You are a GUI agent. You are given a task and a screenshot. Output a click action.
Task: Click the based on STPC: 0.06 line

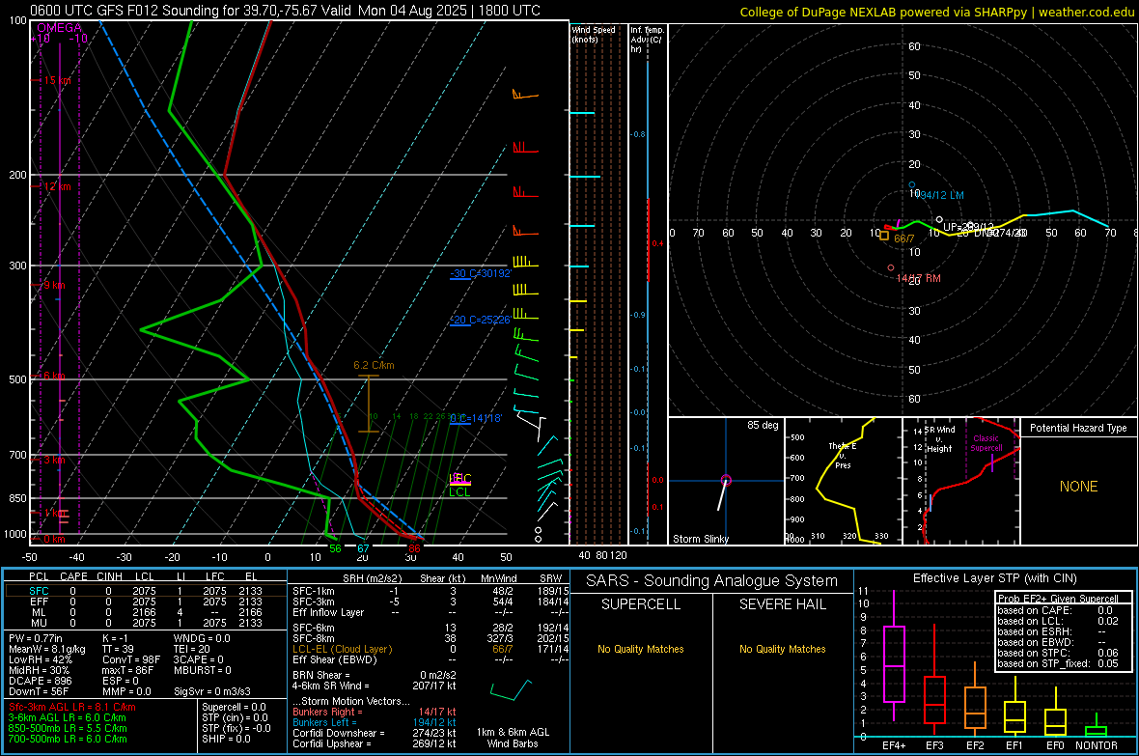(x=1058, y=653)
